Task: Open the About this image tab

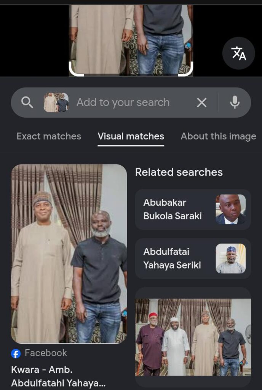Action: (x=218, y=136)
